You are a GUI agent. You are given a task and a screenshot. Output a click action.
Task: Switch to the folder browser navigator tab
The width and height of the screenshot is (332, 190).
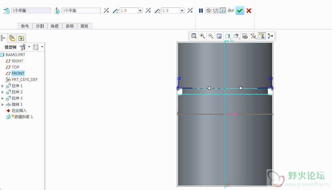(x=12, y=38)
